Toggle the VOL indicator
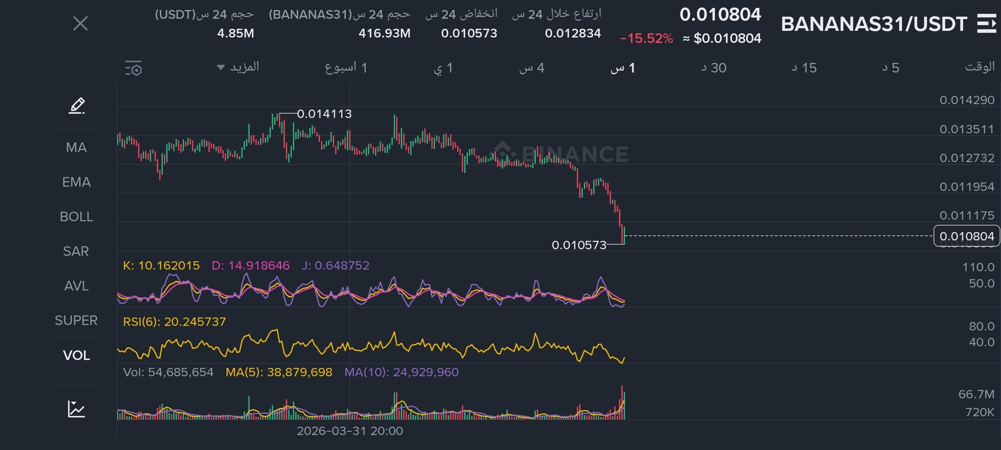The width and height of the screenshot is (1001, 450). [x=76, y=355]
